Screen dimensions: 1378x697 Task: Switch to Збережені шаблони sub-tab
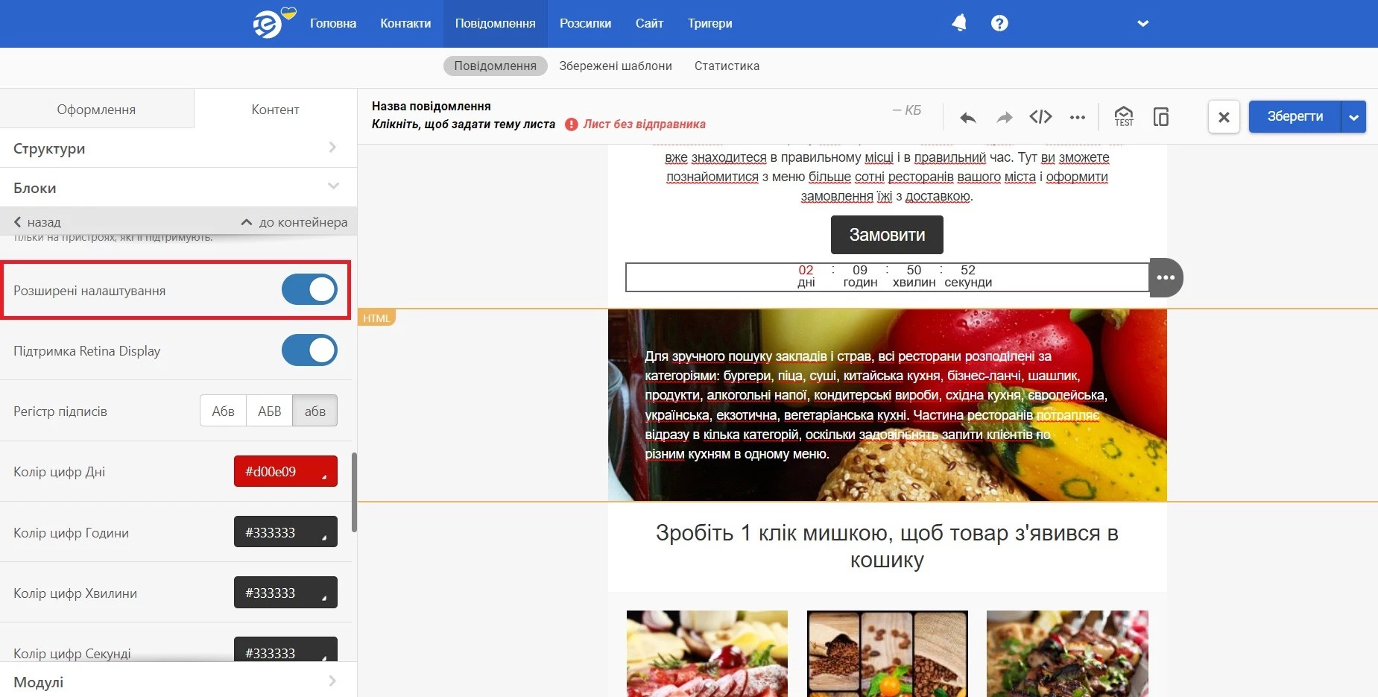[616, 66]
